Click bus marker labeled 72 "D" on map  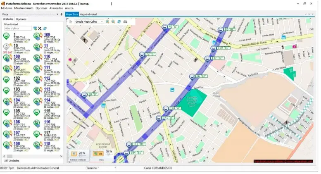point(142,55)
